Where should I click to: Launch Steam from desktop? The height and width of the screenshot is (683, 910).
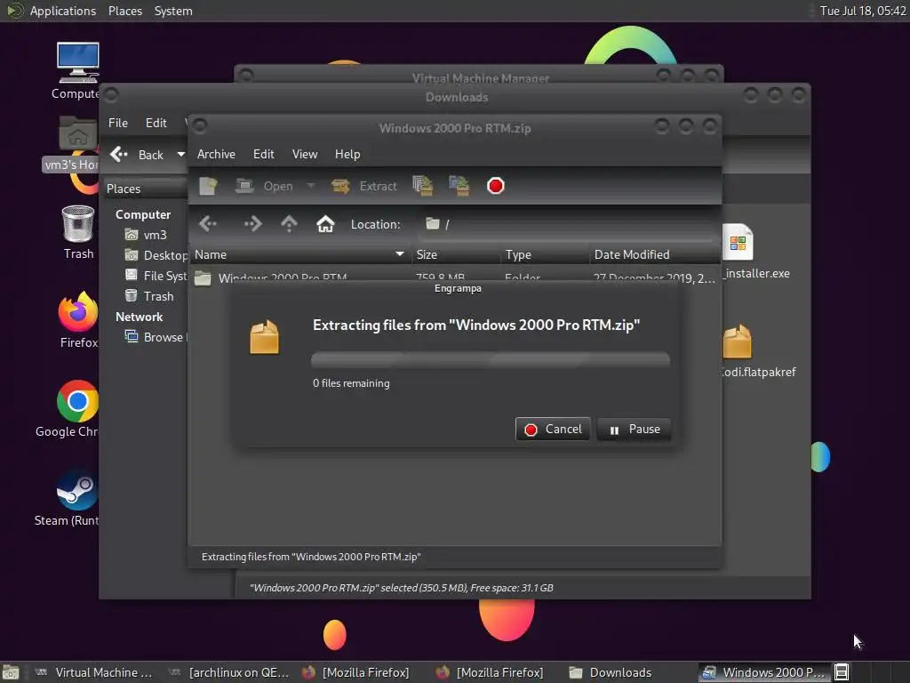click(68, 498)
